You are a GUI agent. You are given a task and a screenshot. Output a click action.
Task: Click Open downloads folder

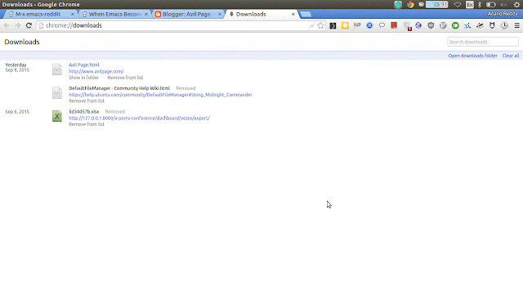tap(472, 56)
